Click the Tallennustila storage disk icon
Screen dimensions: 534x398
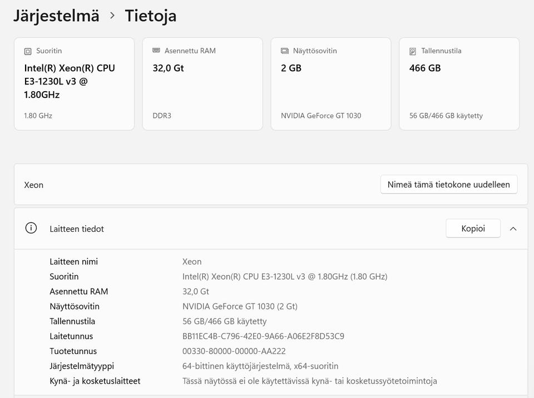pyautogui.click(x=412, y=51)
